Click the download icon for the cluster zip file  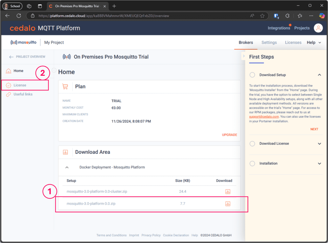tap(228, 191)
